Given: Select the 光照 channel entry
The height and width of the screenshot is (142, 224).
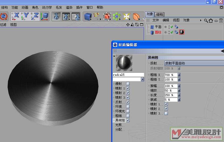Looking at the screenshot, I should [120, 125].
